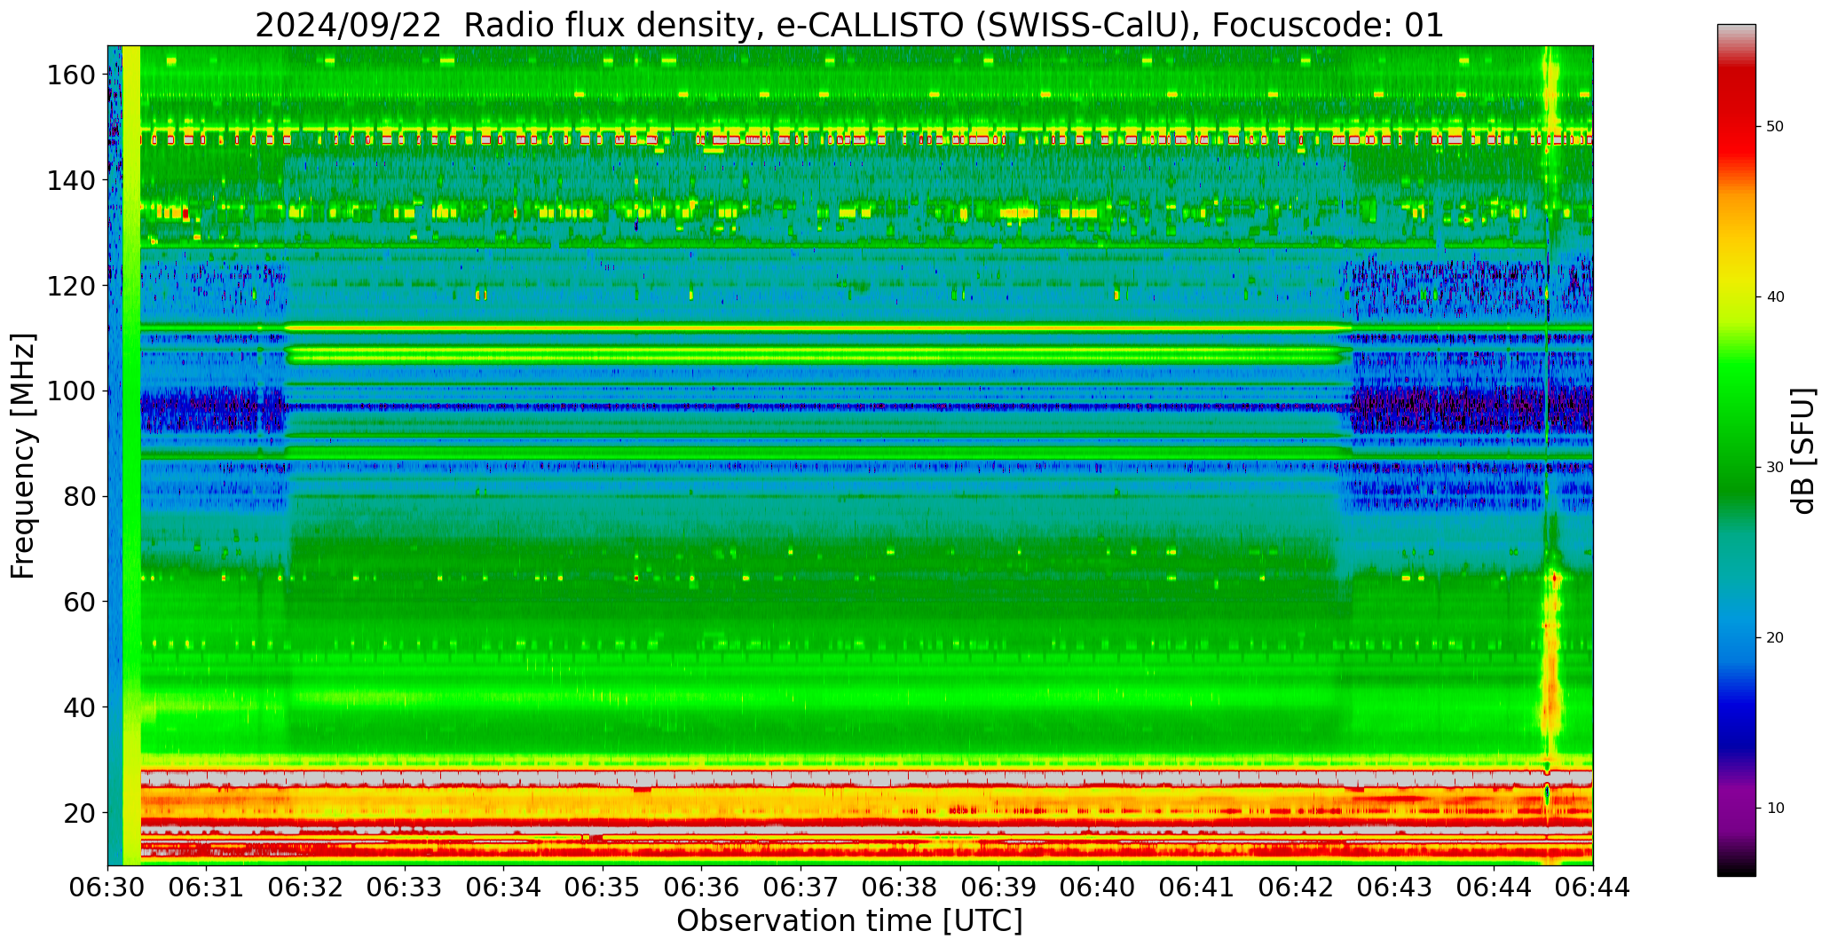Click the 06:39 time tick label
The height and width of the screenshot is (947, 1830).
click(999, 888)
